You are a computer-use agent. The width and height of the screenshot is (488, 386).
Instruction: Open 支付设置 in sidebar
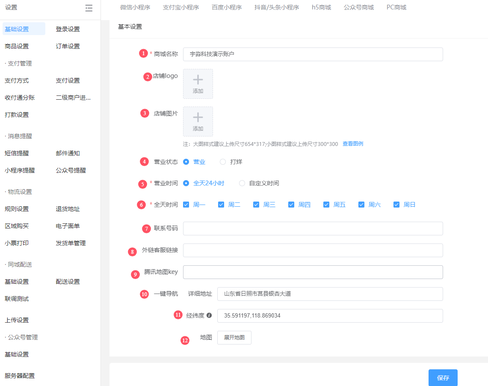click(68, 80)
